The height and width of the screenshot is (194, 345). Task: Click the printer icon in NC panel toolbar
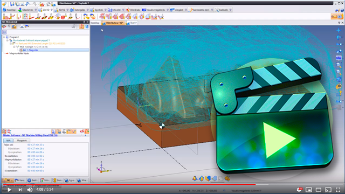(22, 26)
